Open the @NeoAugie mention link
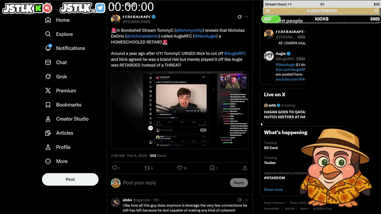 point(205,36)
